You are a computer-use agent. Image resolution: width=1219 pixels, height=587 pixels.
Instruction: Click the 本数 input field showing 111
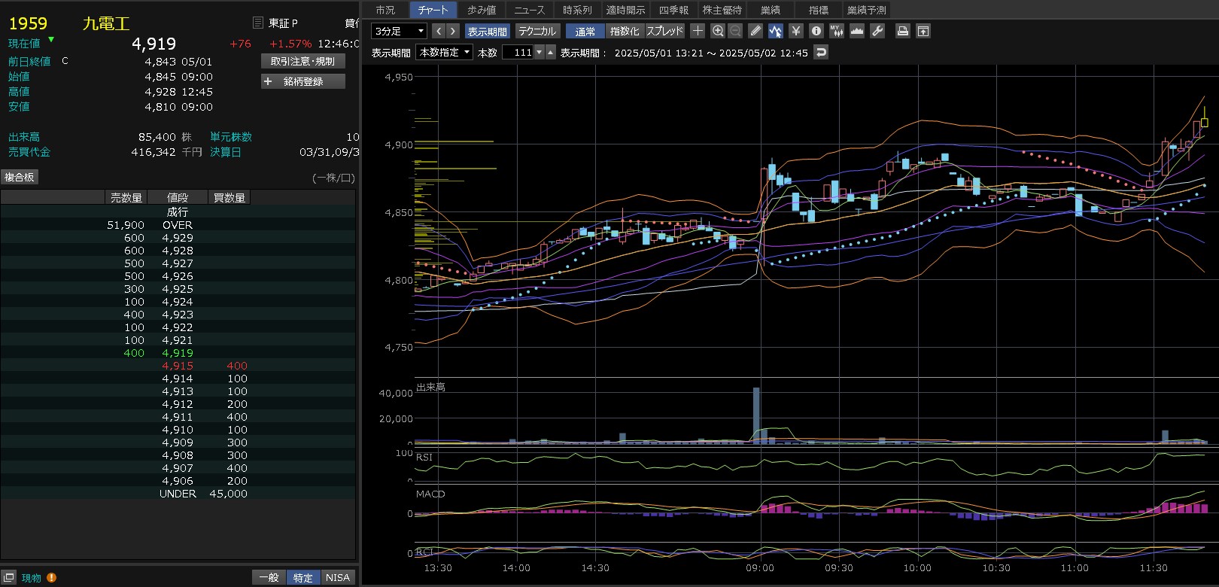[x=518, y=52]
